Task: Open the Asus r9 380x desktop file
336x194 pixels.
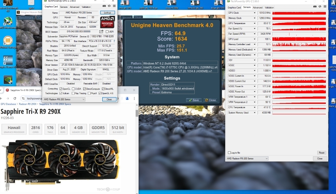Action: [x=172, y=5]
